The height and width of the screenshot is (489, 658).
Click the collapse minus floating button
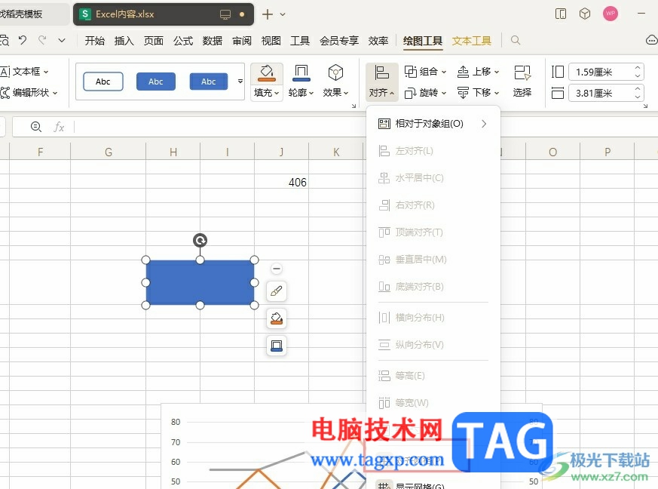277,269
